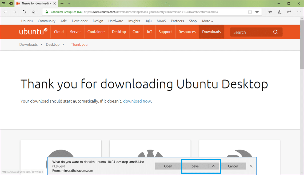Click the Reading view book icon
304x175 pixels.
click(x=250, y=12)
